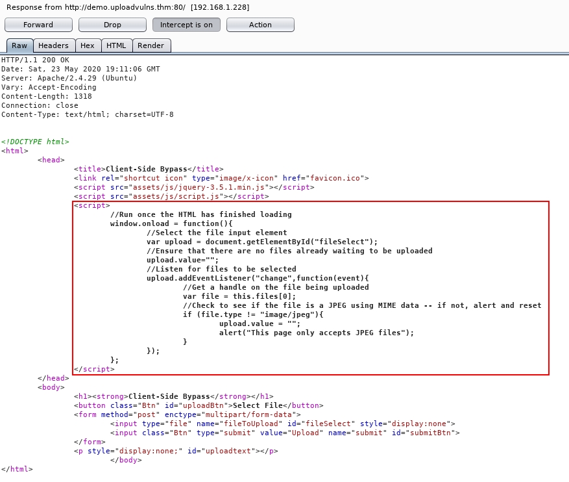Place cursor on the fileSelect input line
Viewport: 569px width, 482px height.
[282, 424]
